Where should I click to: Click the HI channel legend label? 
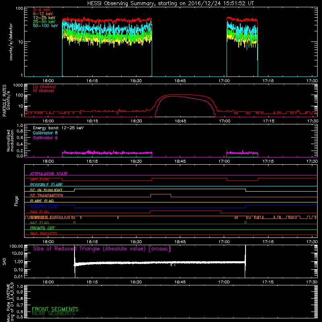[43, 91]
